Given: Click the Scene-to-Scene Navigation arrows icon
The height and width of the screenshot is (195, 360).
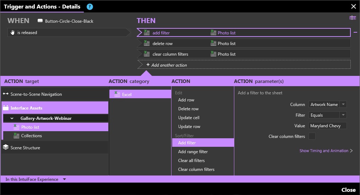Looking at the screenshot, I should (x=6, y=94).
